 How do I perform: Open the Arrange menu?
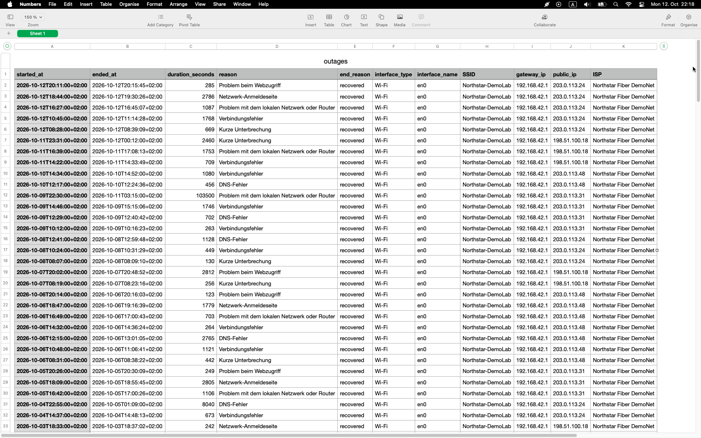pyautogui.click(x=179, y=4)
